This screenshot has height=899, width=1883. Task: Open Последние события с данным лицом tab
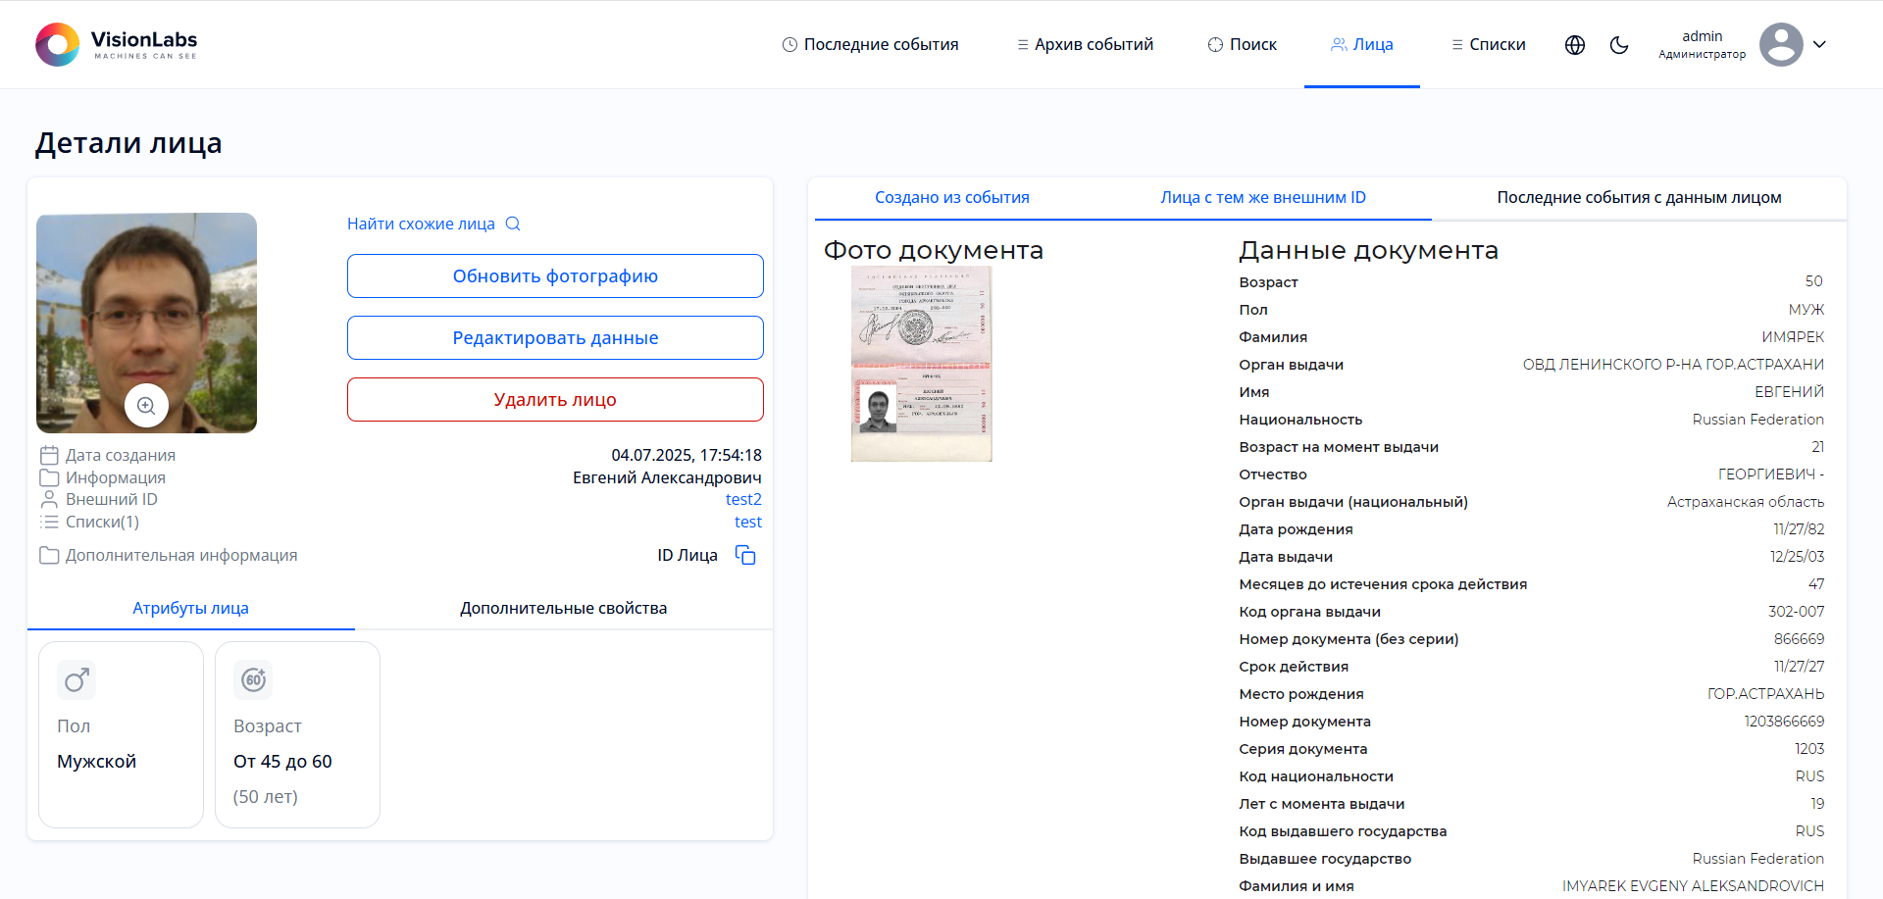pyautogui.click(x=1638, y=198)
